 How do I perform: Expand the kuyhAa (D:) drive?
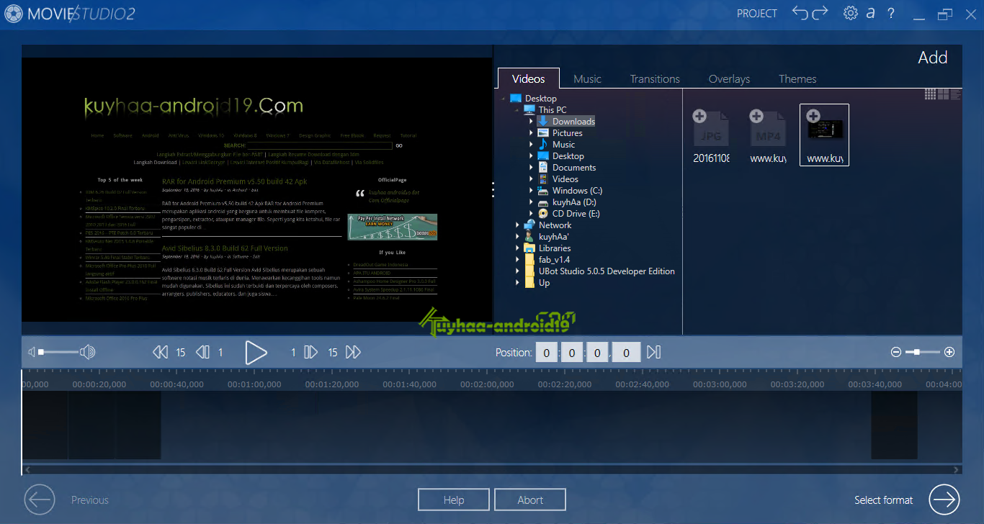(x=531, y=202)
